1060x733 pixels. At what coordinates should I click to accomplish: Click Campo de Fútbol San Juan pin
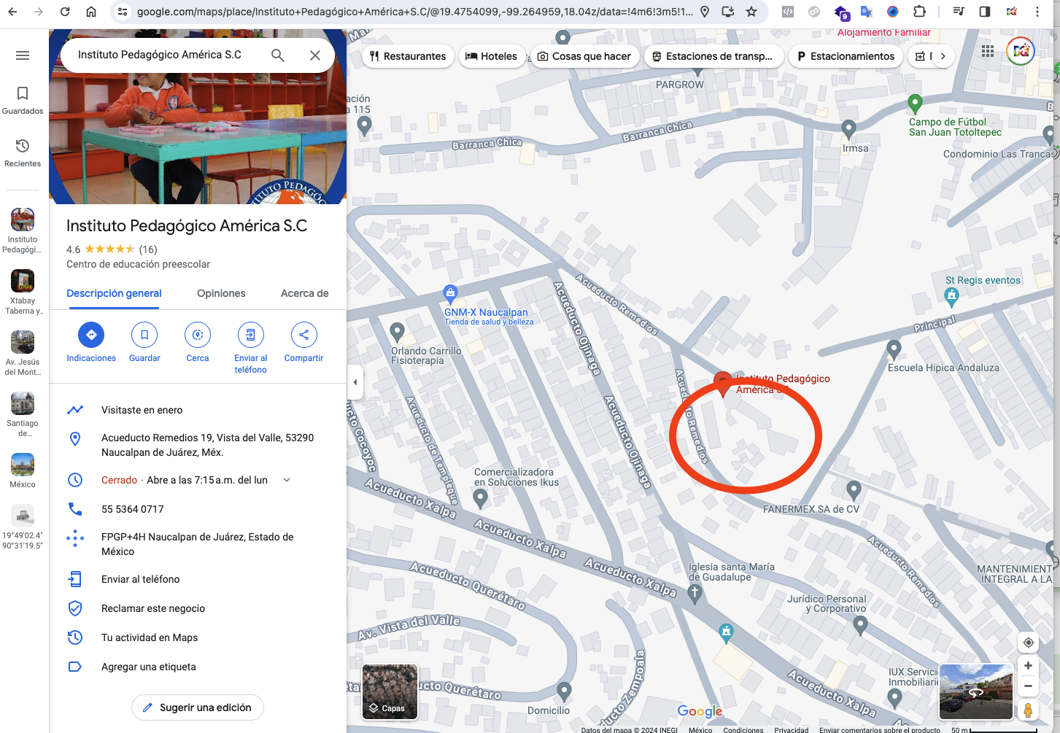pos(915,104)
